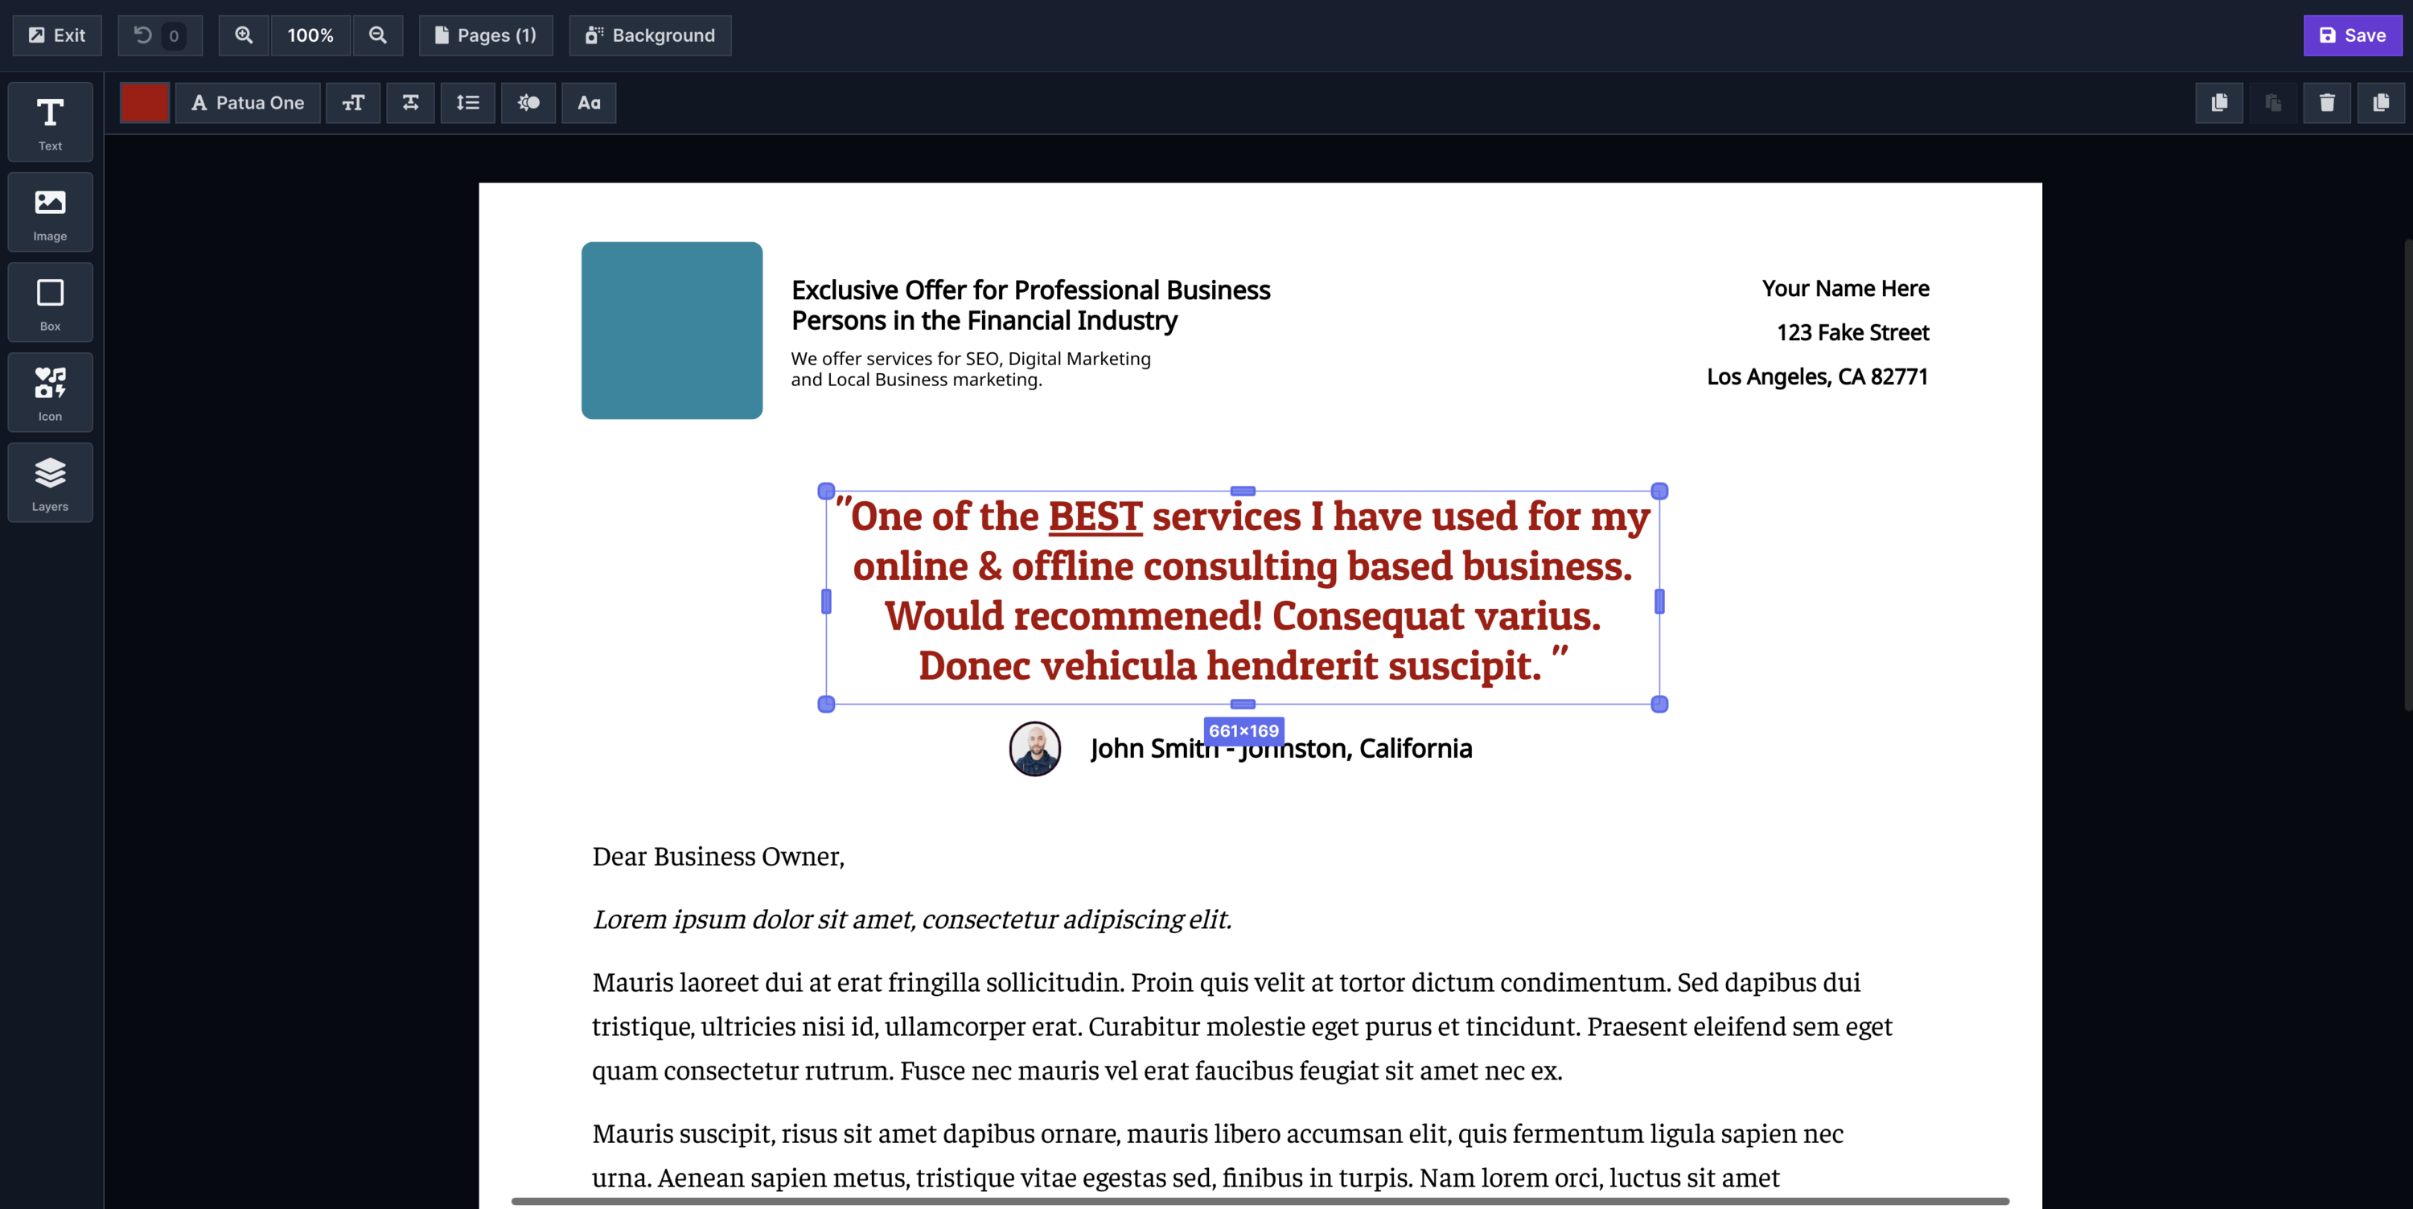Image resolution: width=2413 pixels, height=1209 pixels.
Task: Click "John Smith - Johnston, California" text
Action: 1281,748
